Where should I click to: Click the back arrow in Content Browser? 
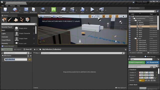pos(35,49)
